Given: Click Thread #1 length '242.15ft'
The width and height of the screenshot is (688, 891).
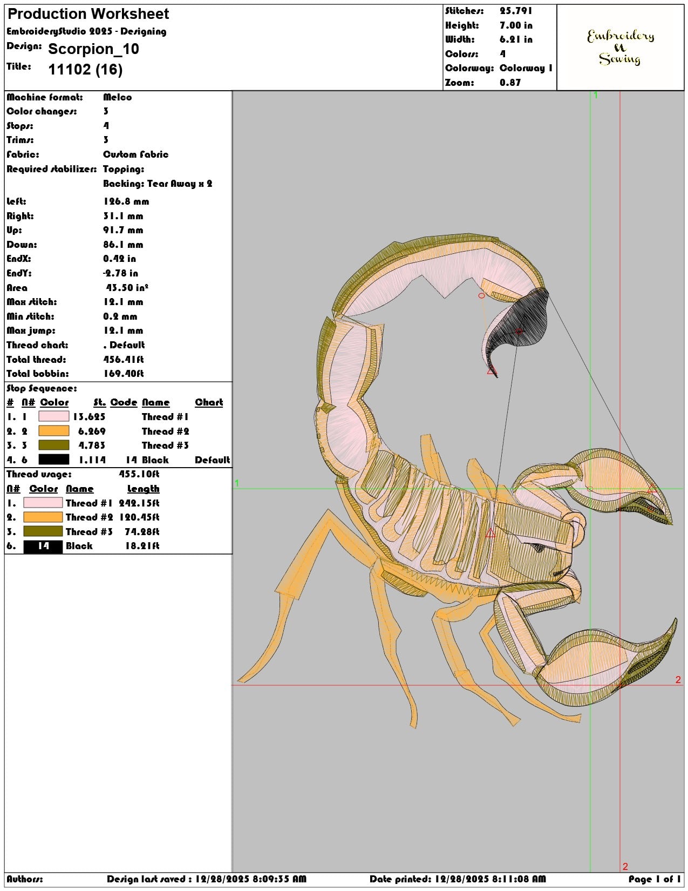Looking at the screenshot, I should click(139, 503).
